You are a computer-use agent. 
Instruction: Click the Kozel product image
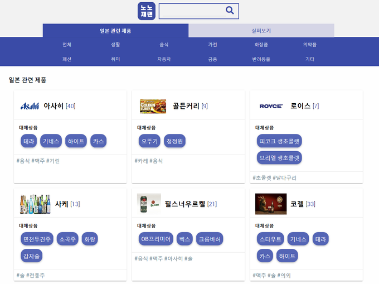(271, 204)
